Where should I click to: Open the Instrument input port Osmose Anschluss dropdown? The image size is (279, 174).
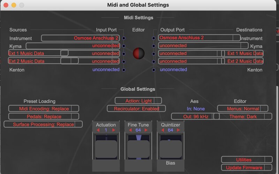tap(81, 38)
